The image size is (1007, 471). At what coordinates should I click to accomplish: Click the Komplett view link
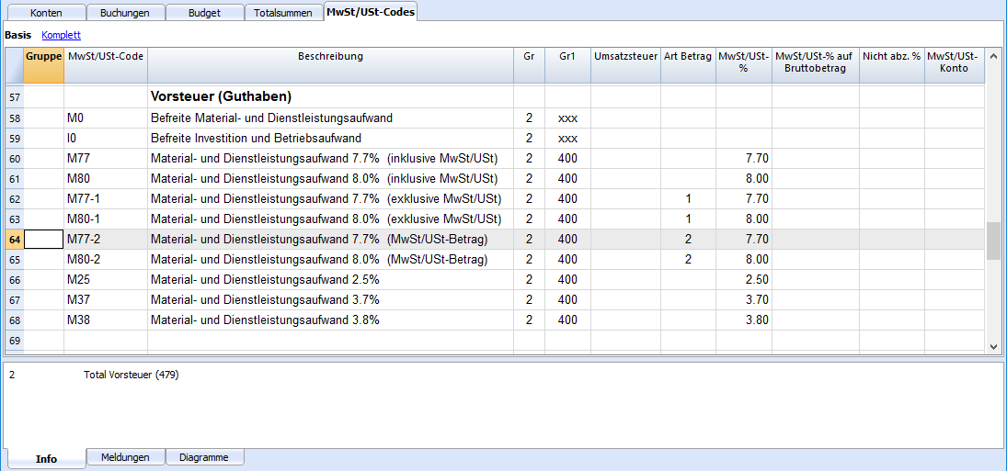tap(61, 36)
